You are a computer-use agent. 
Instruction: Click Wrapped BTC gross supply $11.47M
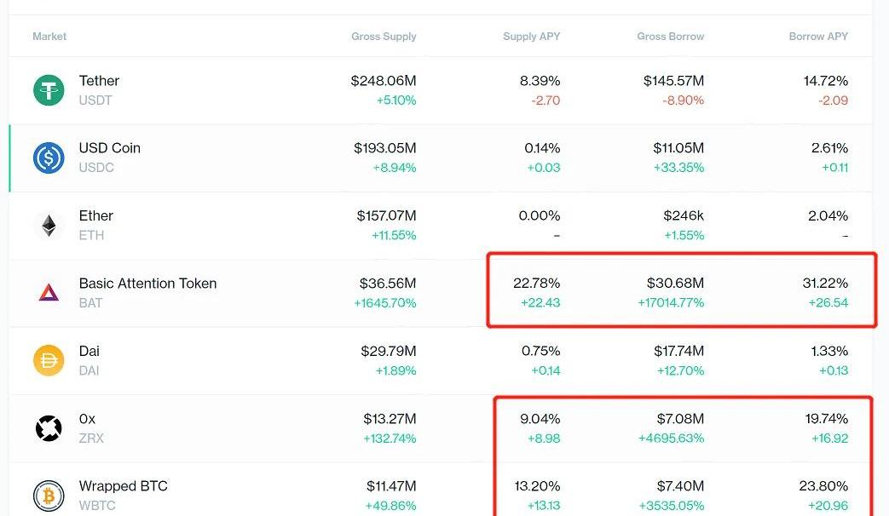[391, 486]
